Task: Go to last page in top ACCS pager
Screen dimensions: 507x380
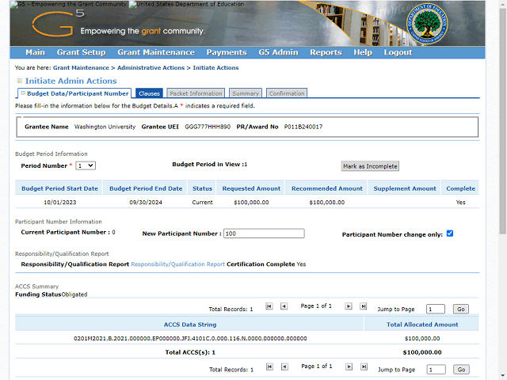Action: click(364, 306)
